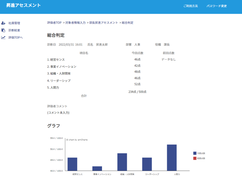Click the リーダーシップ bar in chart
This screenshot has height=182, width=242.
coord(147,164)
